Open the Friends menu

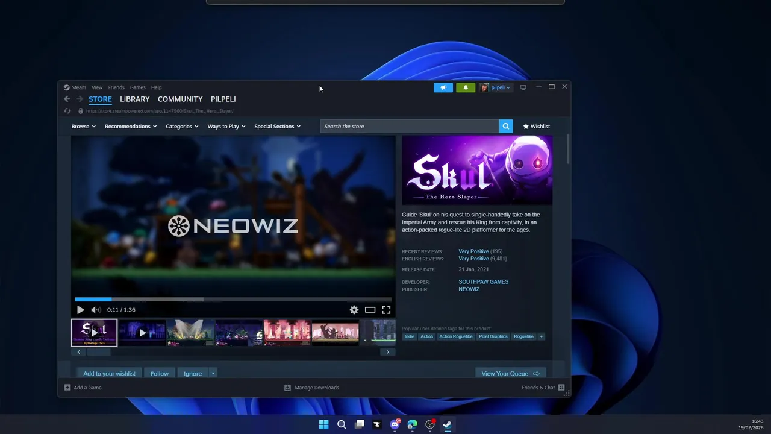point(116,87)
